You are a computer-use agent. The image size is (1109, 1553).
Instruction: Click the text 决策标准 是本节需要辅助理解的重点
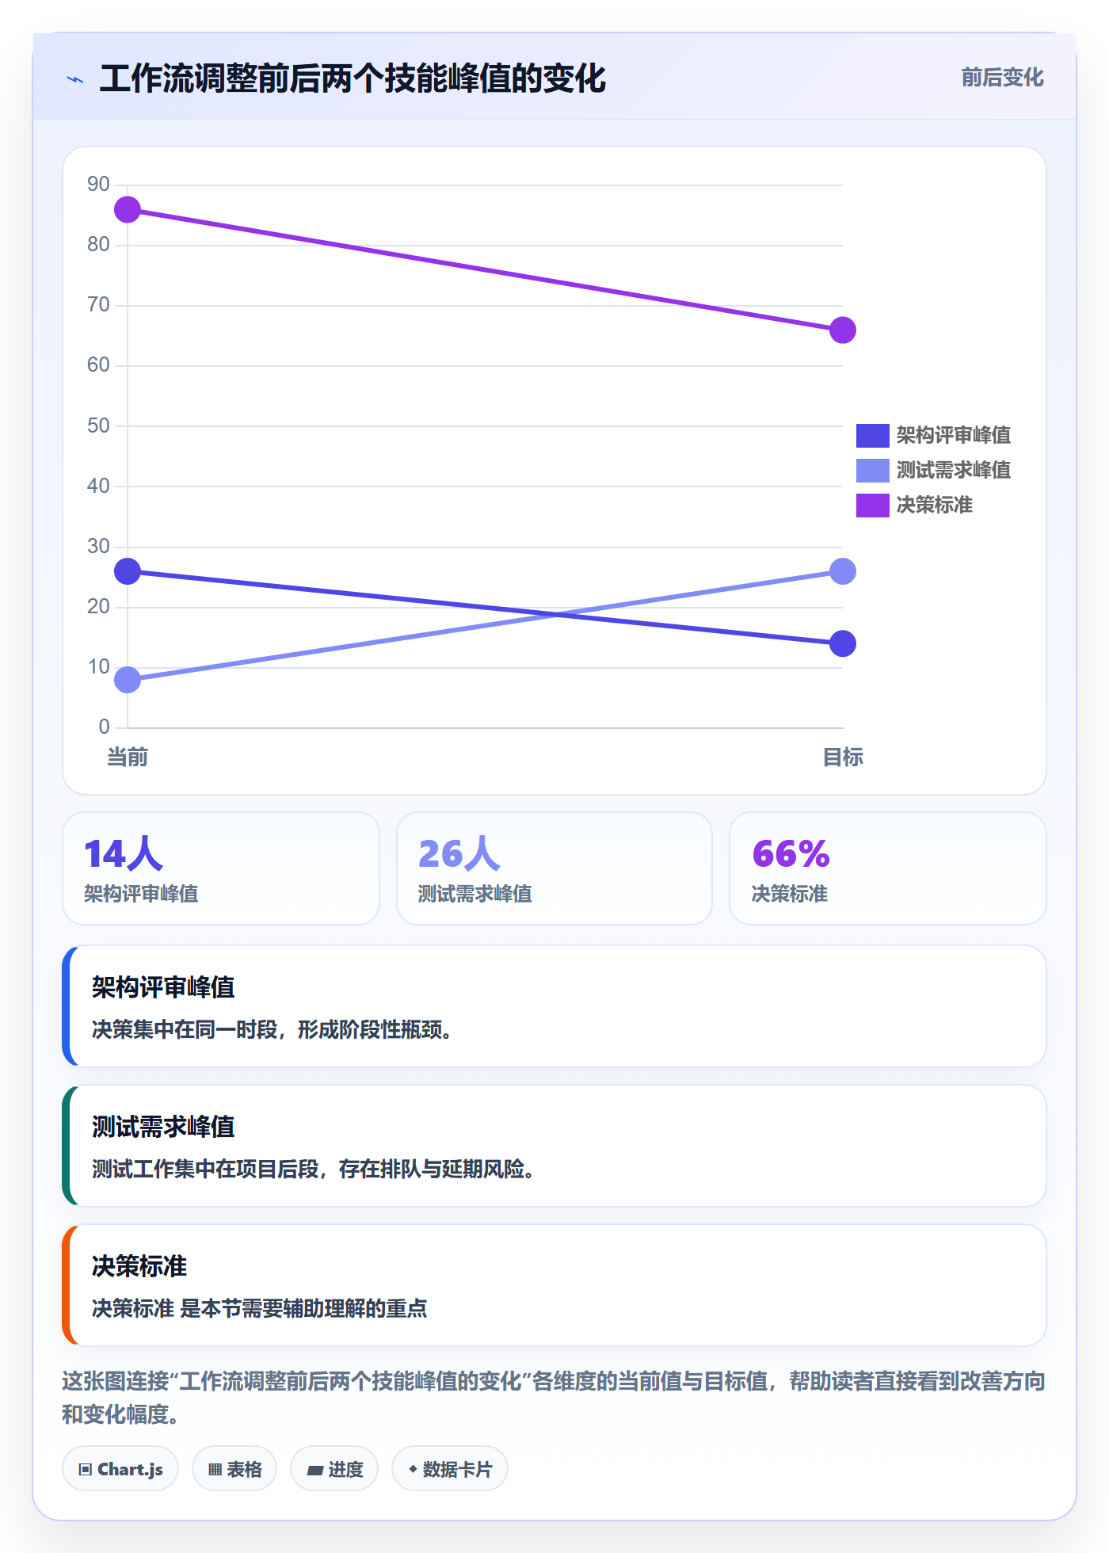(x=260, y=1309)
